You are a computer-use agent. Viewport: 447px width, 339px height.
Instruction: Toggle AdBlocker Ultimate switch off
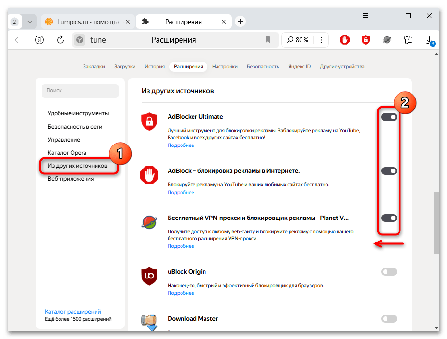[x=389, y=117]
